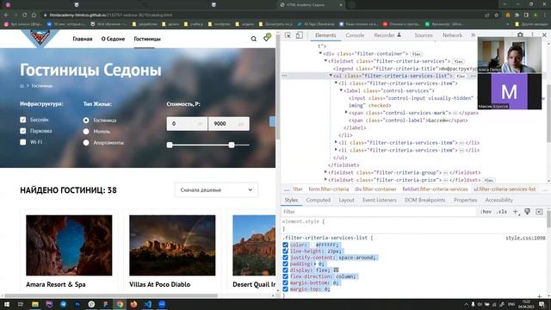Show more DevTools tabs via double chevron

(473, 35)
